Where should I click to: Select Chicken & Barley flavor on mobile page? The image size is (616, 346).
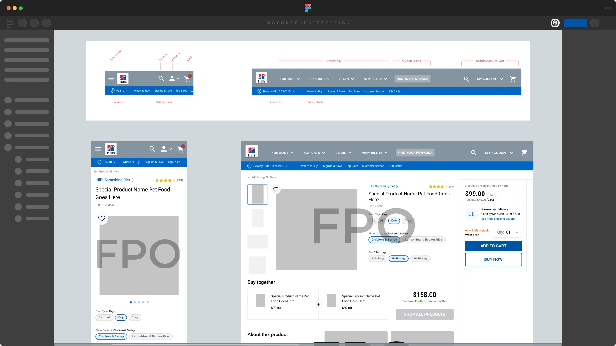(x=111, y=336)
